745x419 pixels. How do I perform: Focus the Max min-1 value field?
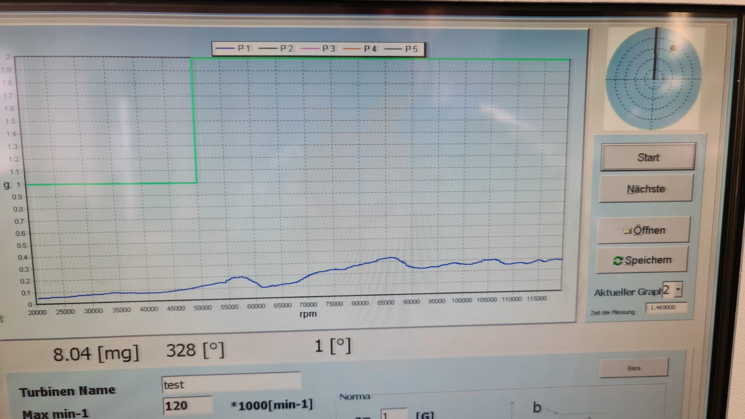pyautogui.click(x=187, y=405)
